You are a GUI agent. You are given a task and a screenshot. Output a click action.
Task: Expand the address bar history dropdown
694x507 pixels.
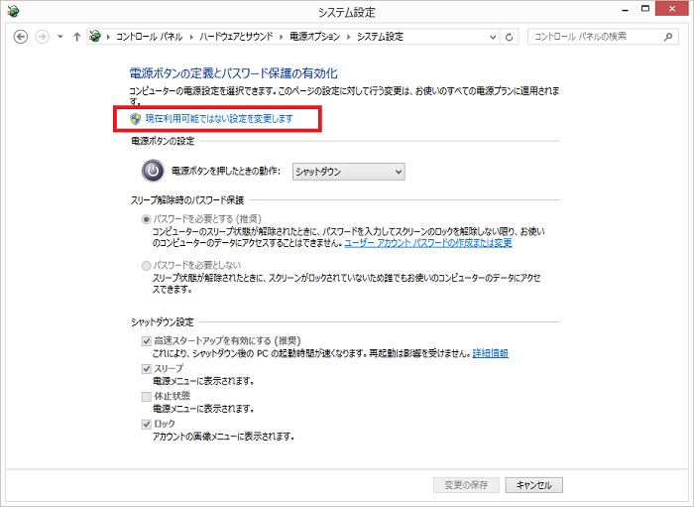point(491,37)
